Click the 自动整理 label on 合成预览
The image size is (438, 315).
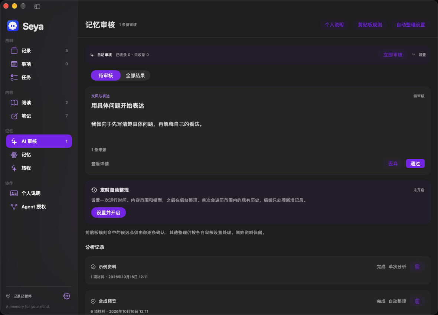coord(397,301)
